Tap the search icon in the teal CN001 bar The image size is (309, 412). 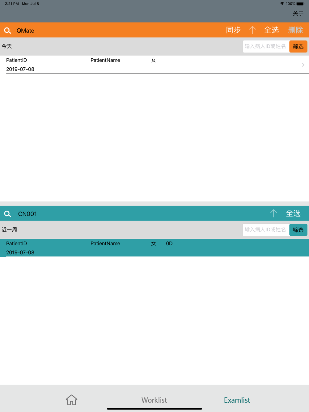point(7,214)
